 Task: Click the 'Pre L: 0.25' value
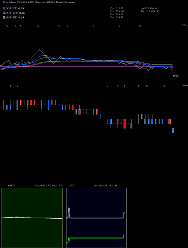coord(117,14)
